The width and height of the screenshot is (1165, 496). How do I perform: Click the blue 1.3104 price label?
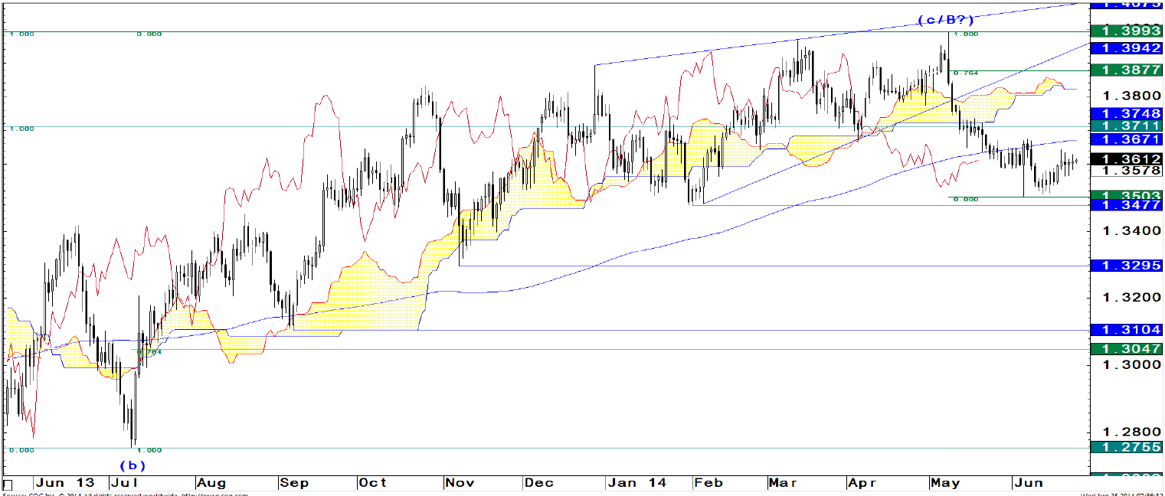click(x=1126, y=330)
